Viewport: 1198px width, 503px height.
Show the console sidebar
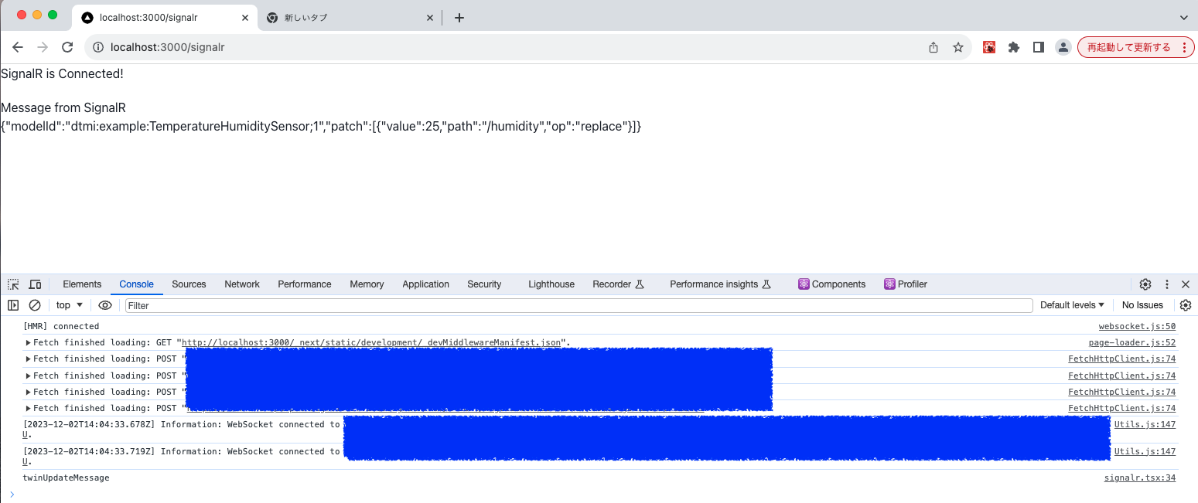pyautogui.click(x=13, y=305)
